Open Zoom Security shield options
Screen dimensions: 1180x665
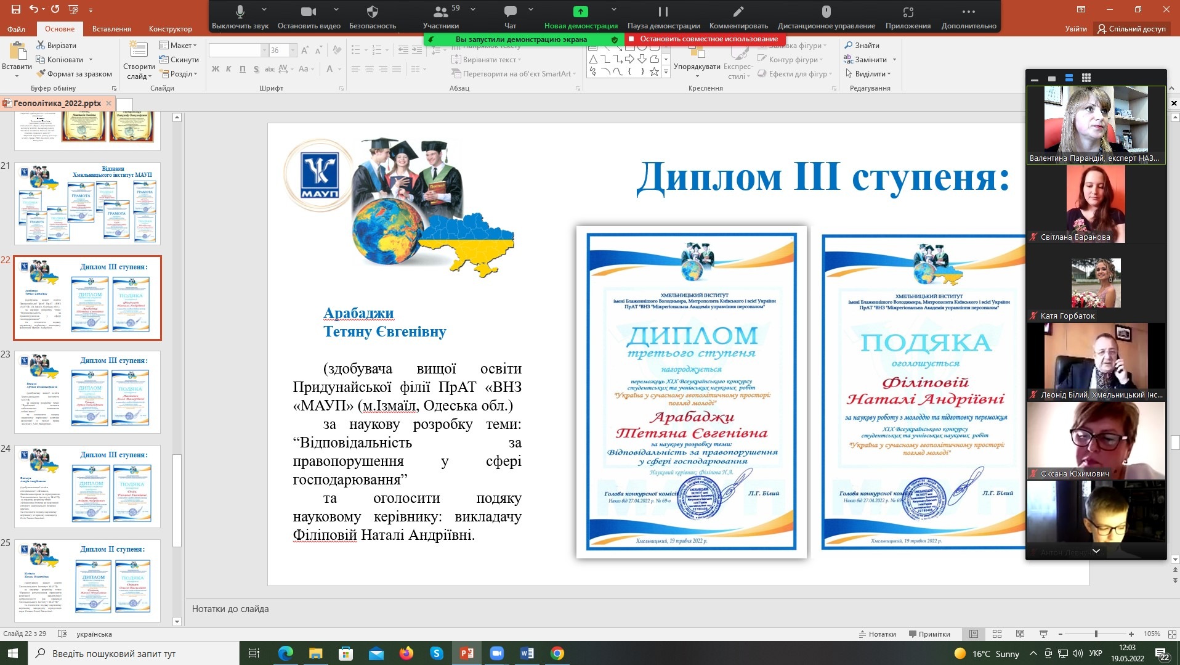372,17
